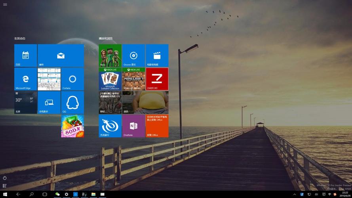Open the blue Cortana app on taskbar

[x=75, y=194]
